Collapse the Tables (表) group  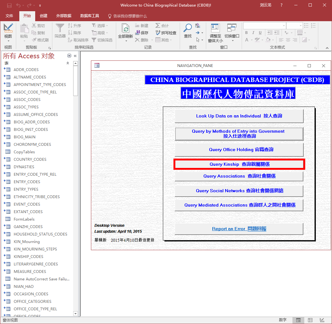[x=68, y=63]
